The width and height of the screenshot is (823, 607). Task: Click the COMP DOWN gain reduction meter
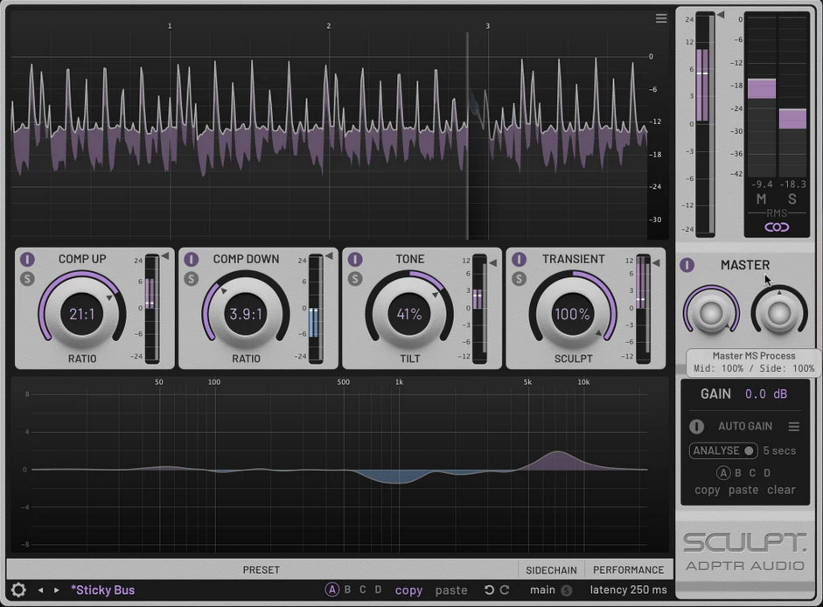(314, 309)
